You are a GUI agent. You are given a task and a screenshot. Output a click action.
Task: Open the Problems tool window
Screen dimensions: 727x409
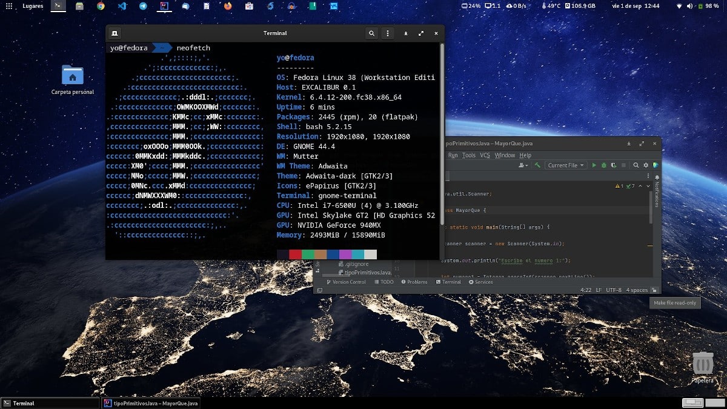[x=413, y=282]
